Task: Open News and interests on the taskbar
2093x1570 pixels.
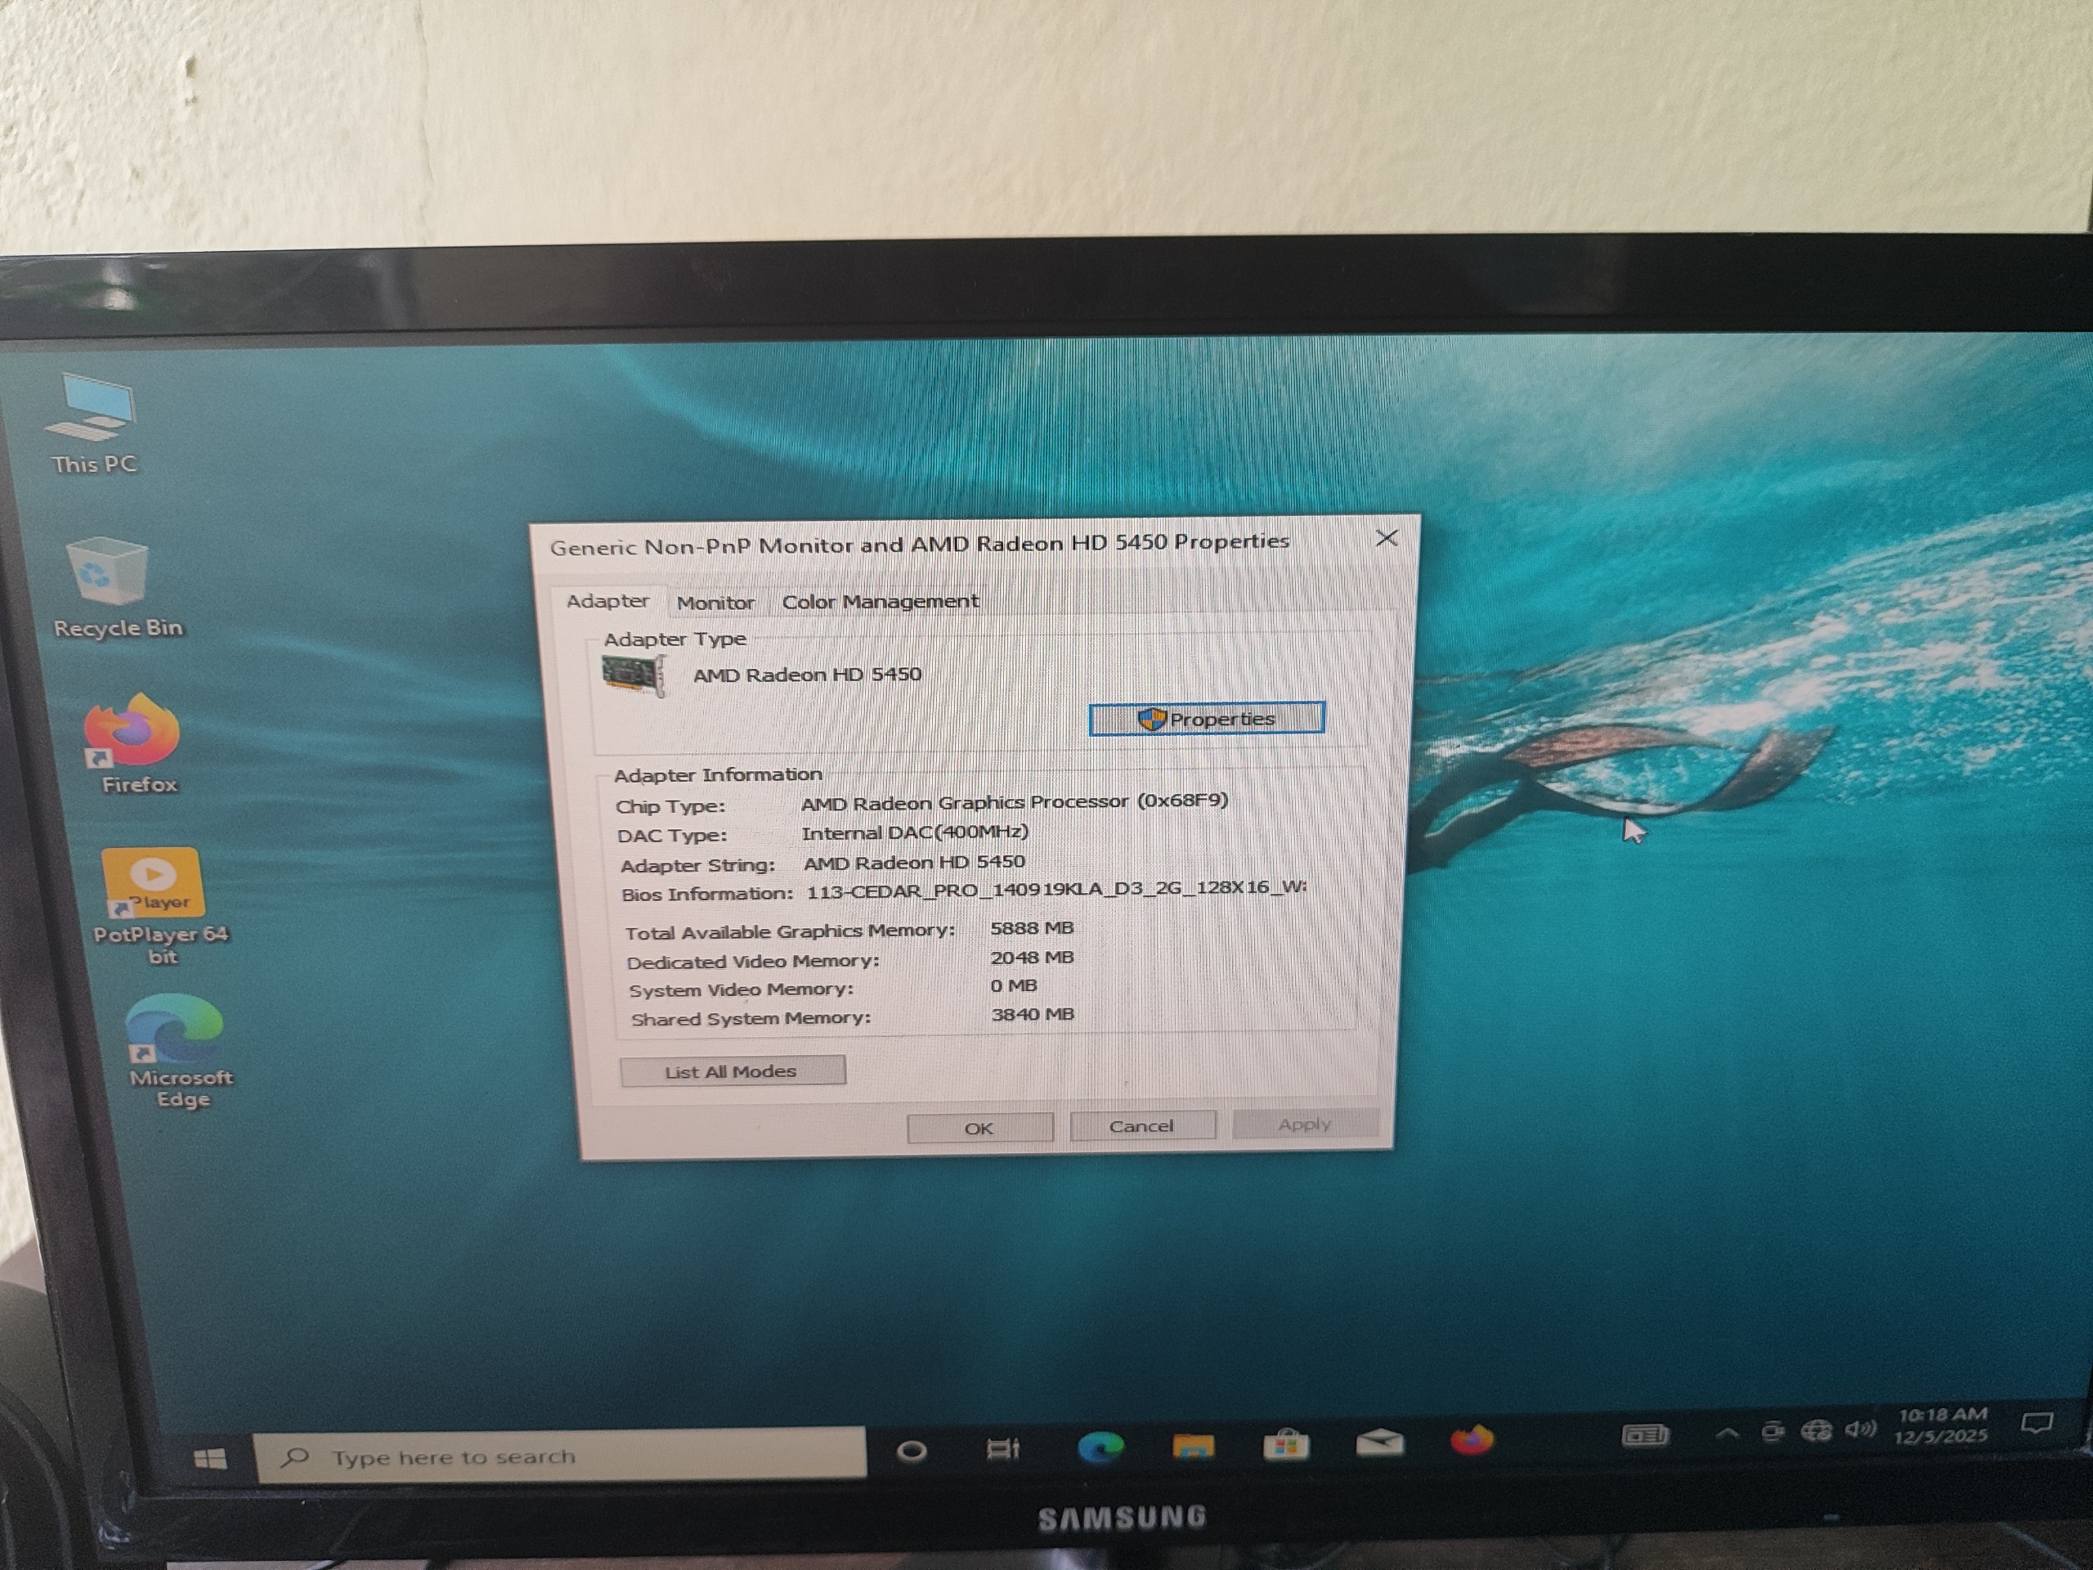Action: tap(1646, 1436)
